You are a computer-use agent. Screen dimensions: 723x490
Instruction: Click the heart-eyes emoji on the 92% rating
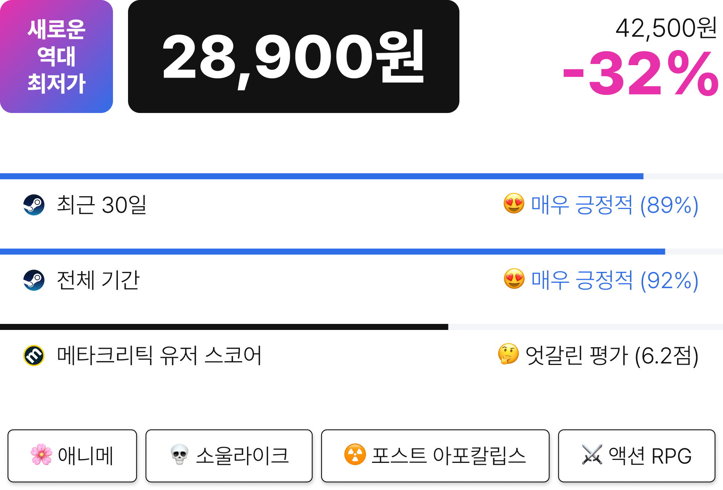tap(514, 279)
